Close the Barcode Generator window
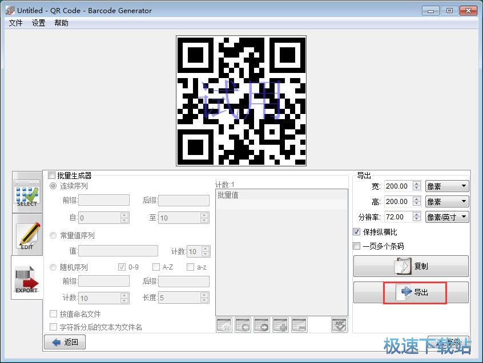483x363 pixels. pyautogui.click(x=468, y=10)
